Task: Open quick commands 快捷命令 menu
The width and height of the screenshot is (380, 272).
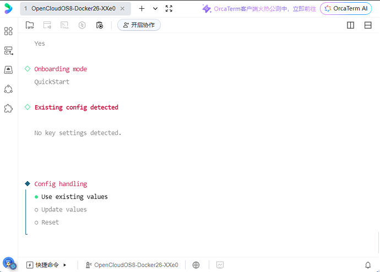Action: tap(42, 265)
